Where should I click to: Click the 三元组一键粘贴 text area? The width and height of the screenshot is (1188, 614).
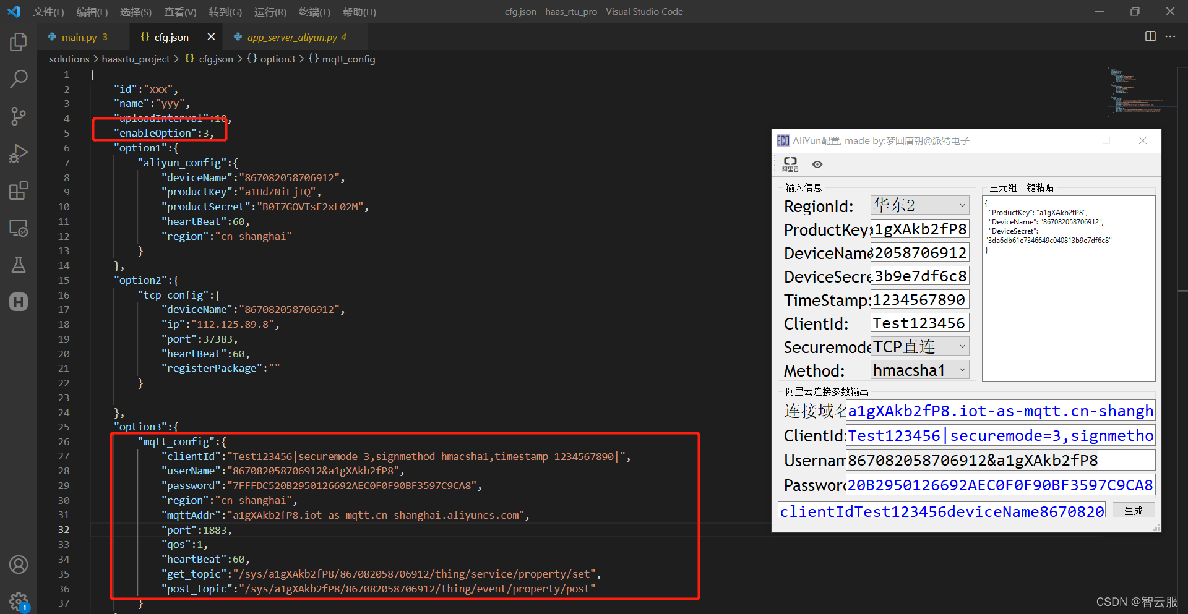point(1069,288)
